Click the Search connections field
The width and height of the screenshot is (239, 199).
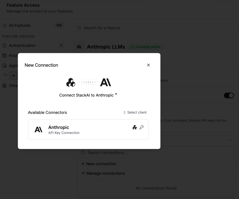tap(156, 153)
